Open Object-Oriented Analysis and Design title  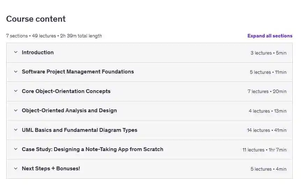(x=69, y=111)
